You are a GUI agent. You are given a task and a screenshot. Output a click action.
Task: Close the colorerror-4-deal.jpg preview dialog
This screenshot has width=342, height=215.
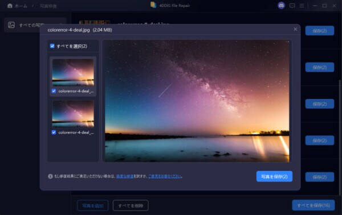pos(295,29)
